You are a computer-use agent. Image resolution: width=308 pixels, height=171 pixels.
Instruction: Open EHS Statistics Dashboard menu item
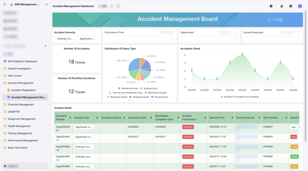coord(22,61)
